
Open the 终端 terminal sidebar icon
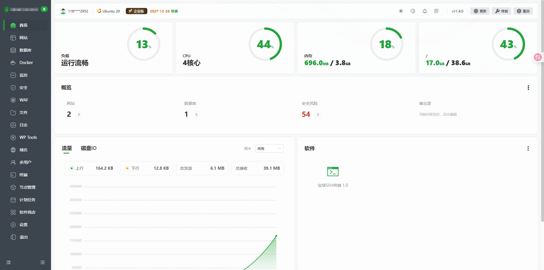13,175
